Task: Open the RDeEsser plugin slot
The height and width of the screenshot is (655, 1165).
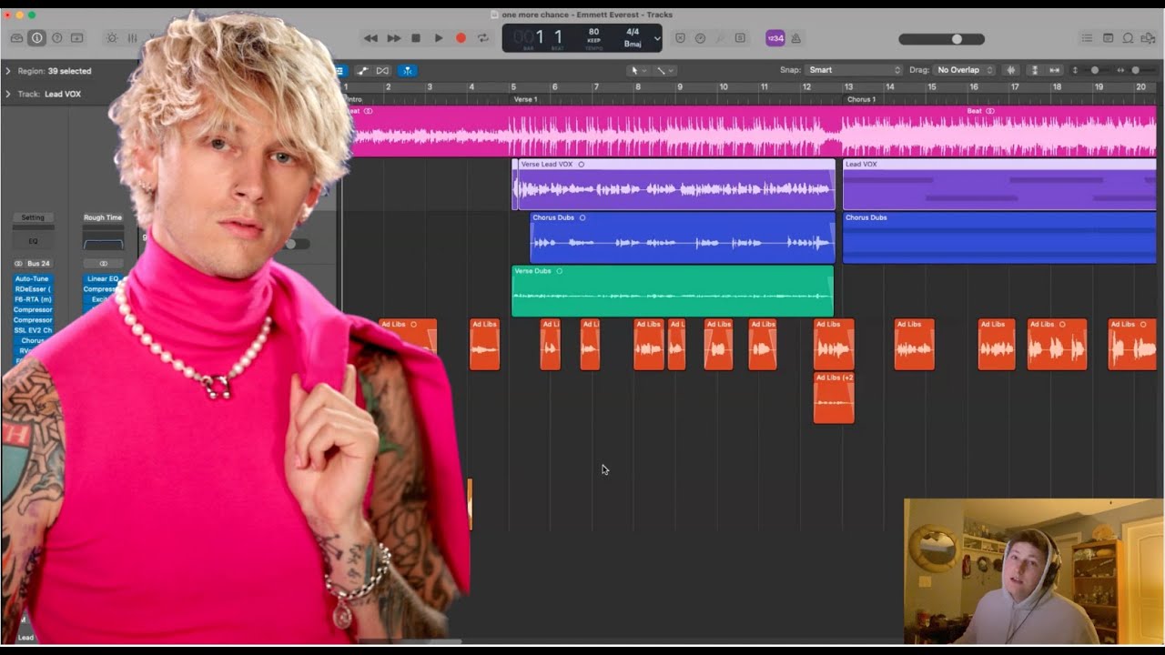Action: tap(33, 289)
